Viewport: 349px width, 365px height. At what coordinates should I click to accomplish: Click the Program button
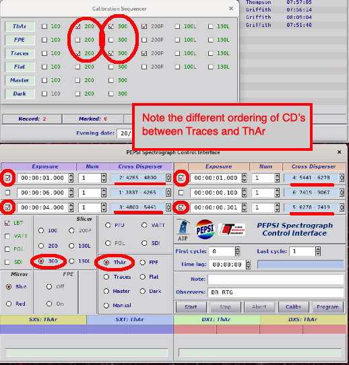[327, 307]
